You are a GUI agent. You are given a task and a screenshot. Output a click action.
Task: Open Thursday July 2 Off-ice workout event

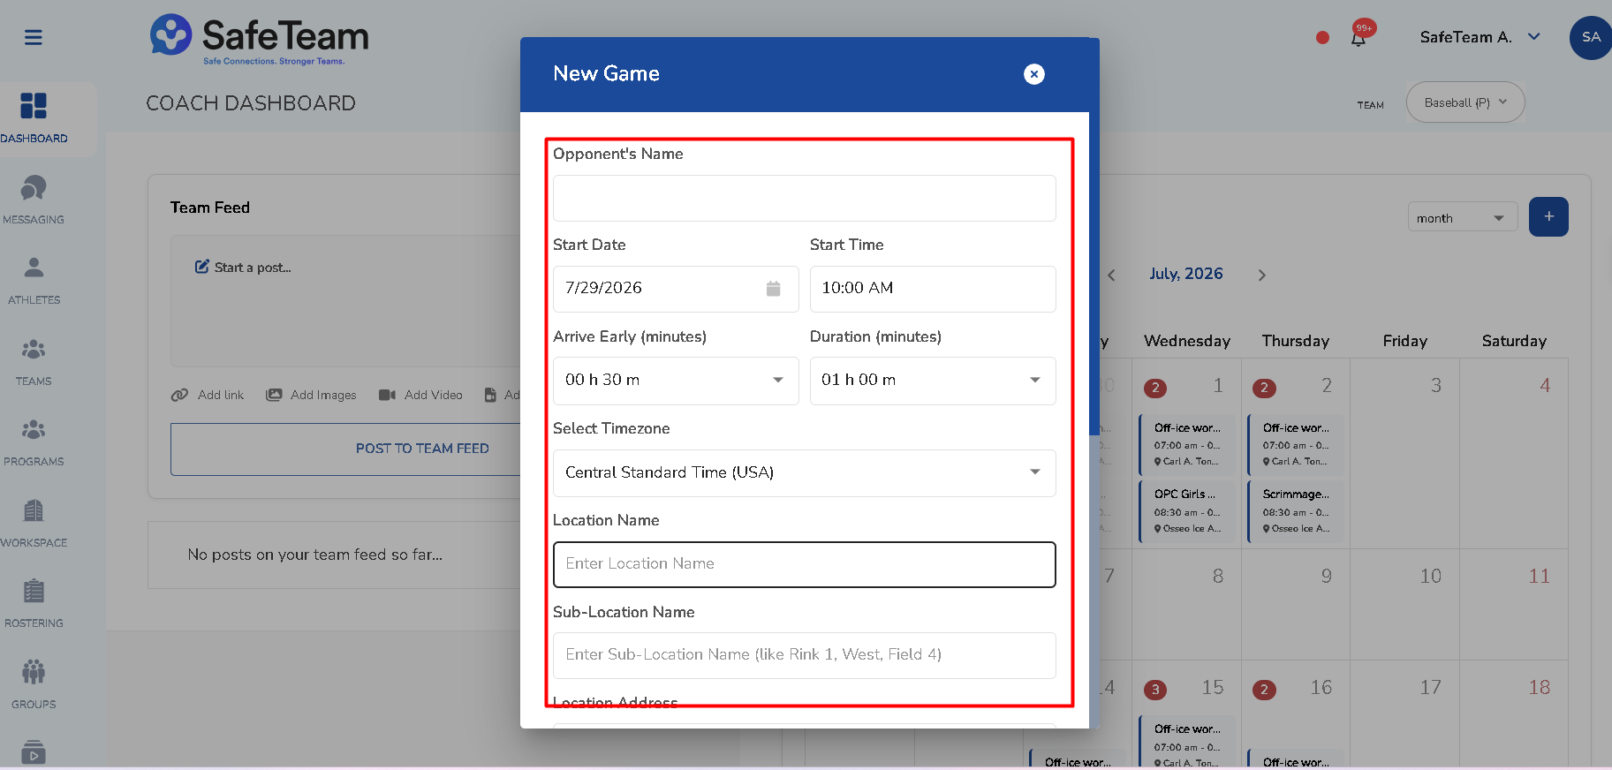(x=1297, y=444)
